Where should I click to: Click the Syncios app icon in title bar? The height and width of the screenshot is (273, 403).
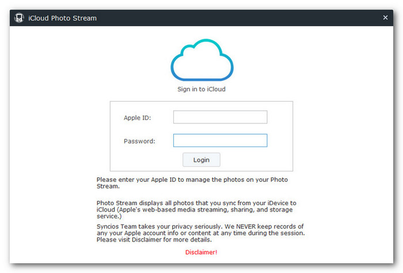pos(19,18)
